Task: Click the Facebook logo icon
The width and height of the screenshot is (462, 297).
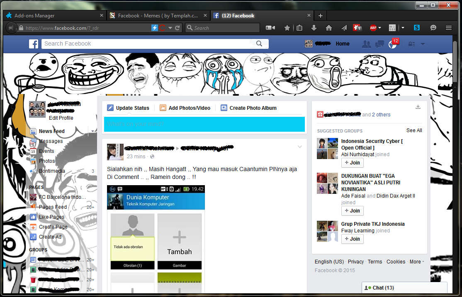Action: coord(34,44)
